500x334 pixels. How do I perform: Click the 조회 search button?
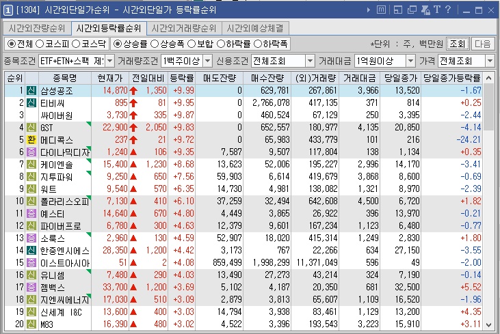[458, 44]
